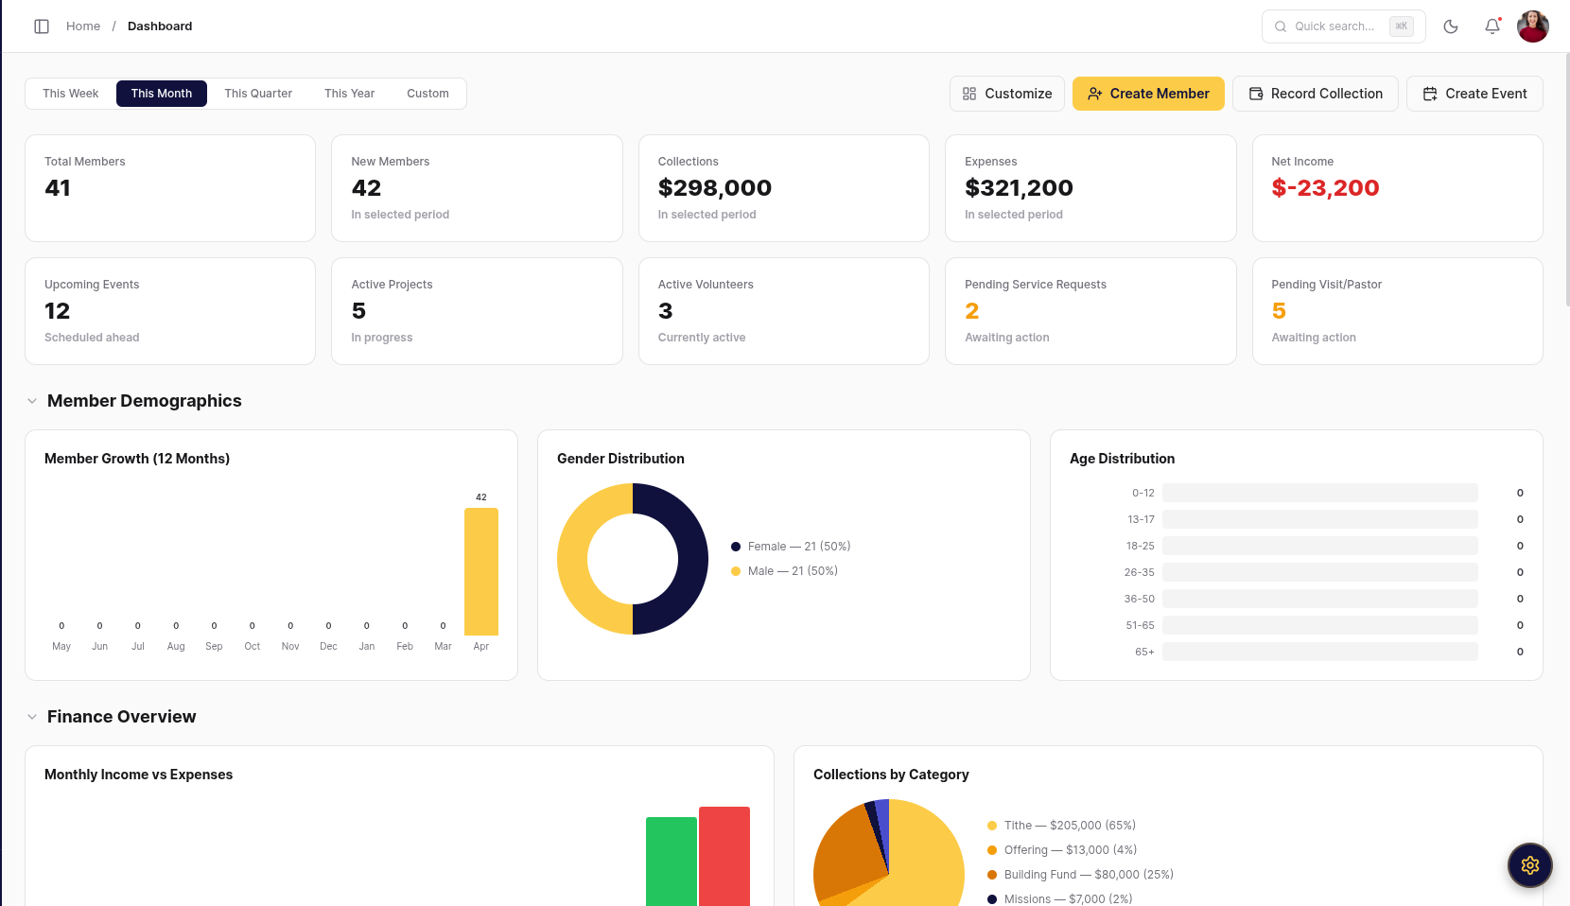Select the This Year tab
This screenshot has height=906, width=1570.
[x=350, y=94]
